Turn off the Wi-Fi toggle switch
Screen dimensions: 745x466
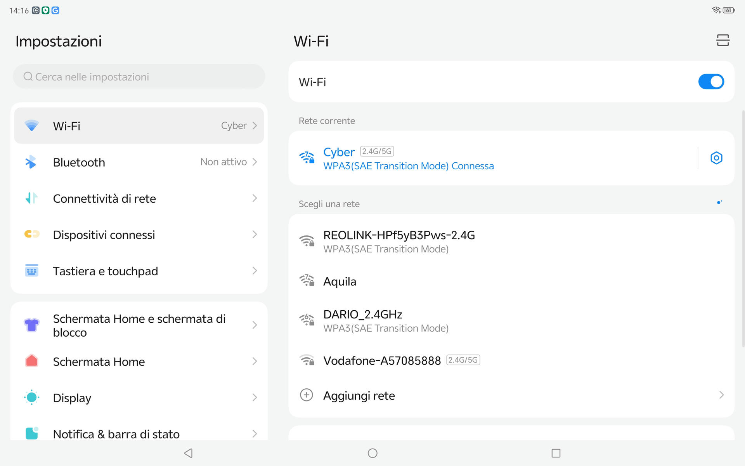coord(711,82)
